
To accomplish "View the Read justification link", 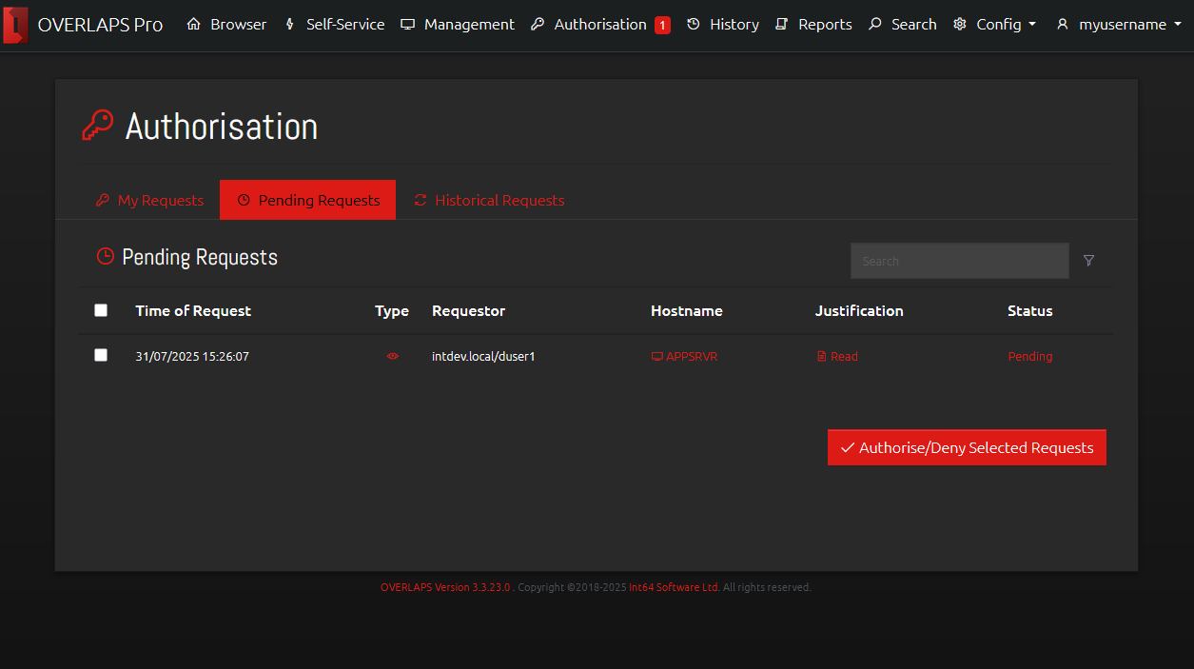I will click(x=837, y=357).
